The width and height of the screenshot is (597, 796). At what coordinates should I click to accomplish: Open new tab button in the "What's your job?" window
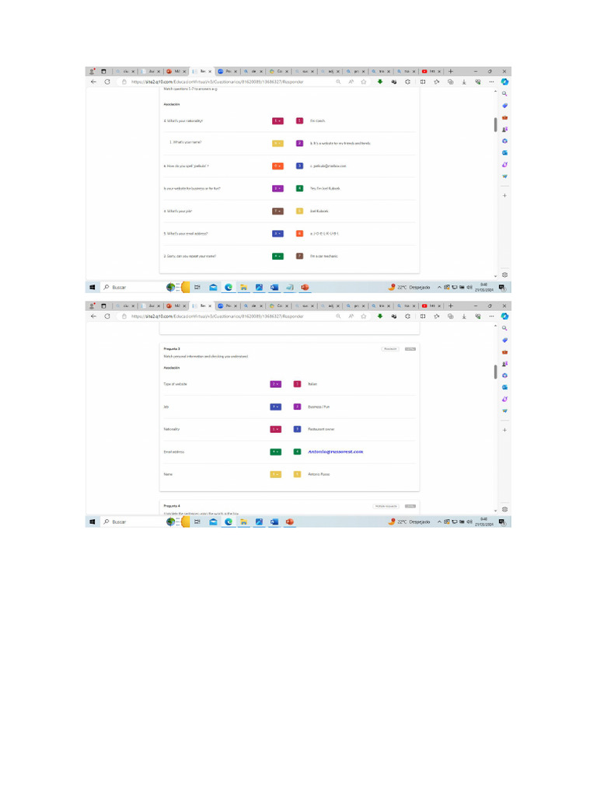tap(450, 72)
